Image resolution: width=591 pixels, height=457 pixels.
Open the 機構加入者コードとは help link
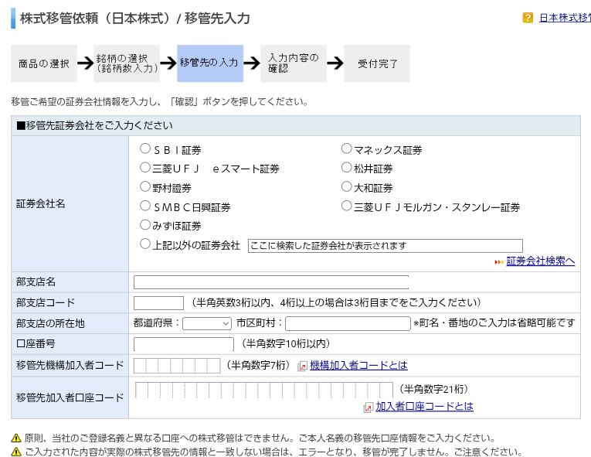pos(358,365)
